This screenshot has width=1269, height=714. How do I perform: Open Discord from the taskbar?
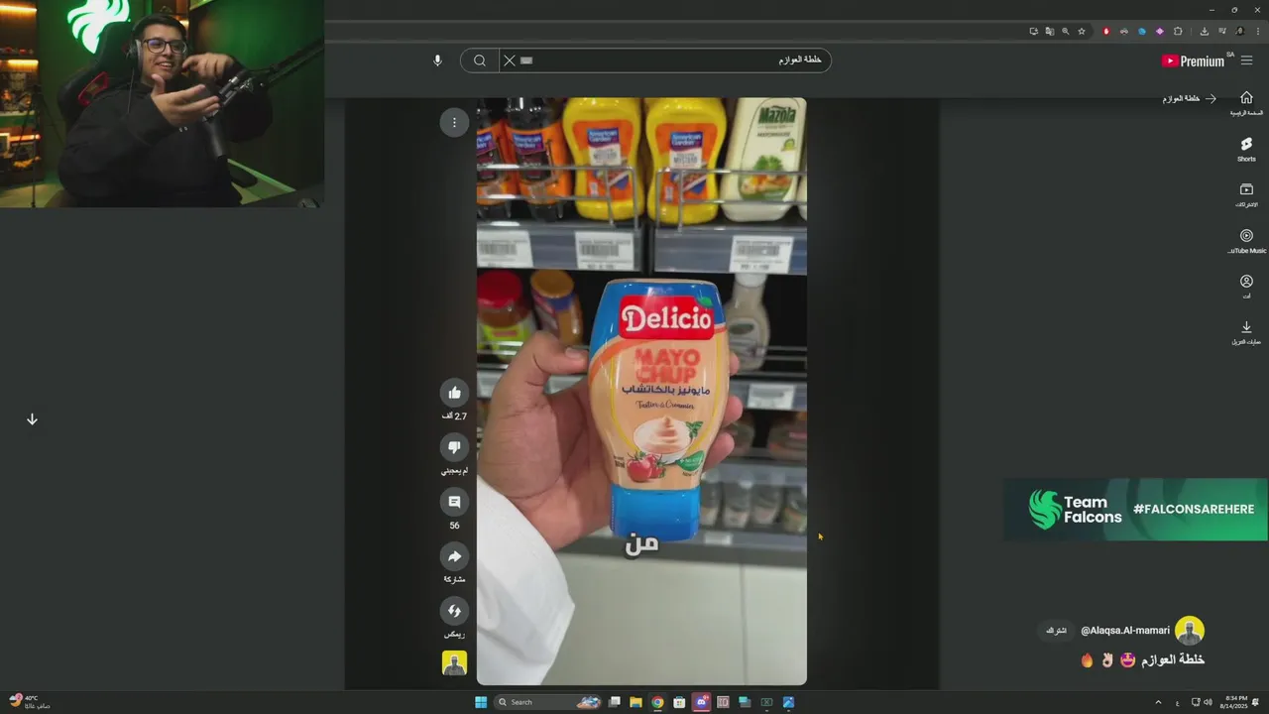click(701, 702)
